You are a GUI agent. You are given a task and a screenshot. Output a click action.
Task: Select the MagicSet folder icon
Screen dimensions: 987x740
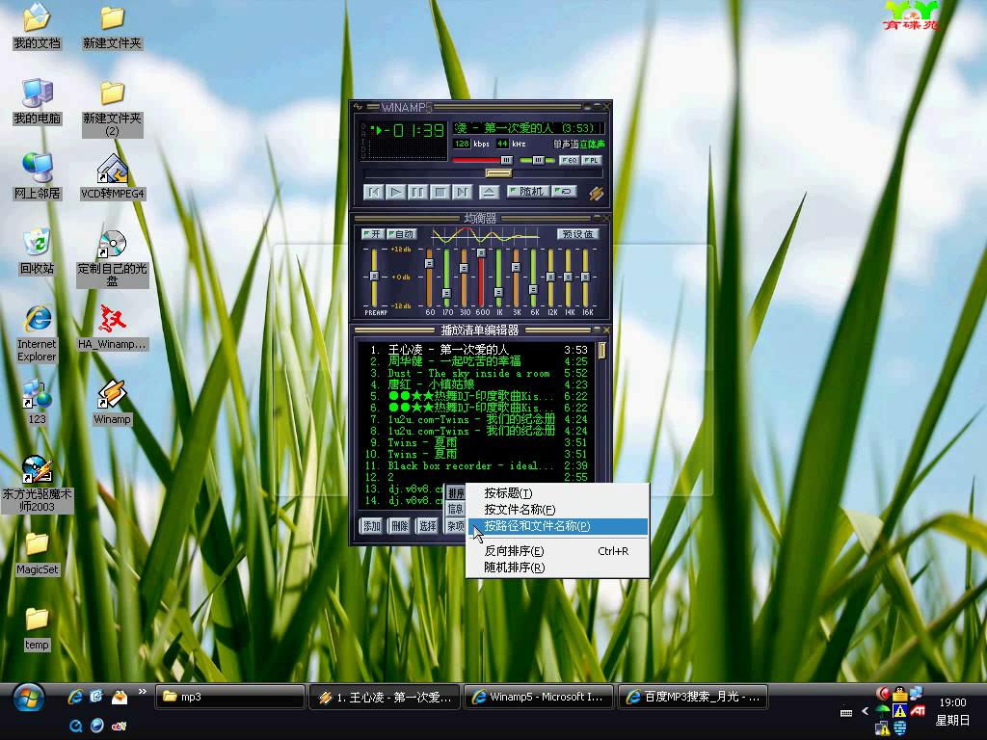pyautogui.click(x=38, y=554)
